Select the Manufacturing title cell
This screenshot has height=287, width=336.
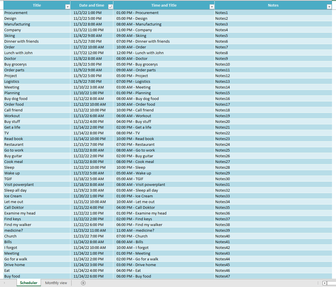tap(37, 24)
